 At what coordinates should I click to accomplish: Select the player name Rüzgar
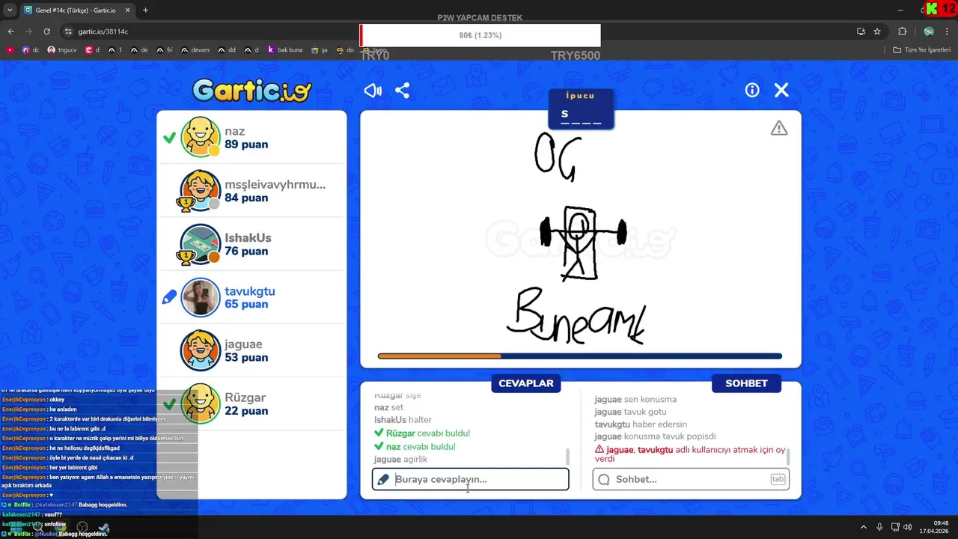pyautogui.click(x=245, y=398)
